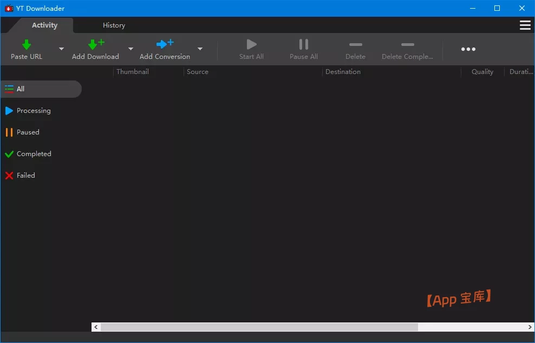The image size is (535, 343).
Task: Click the Paste URL green arrow icon
Action: click(27, 45)
